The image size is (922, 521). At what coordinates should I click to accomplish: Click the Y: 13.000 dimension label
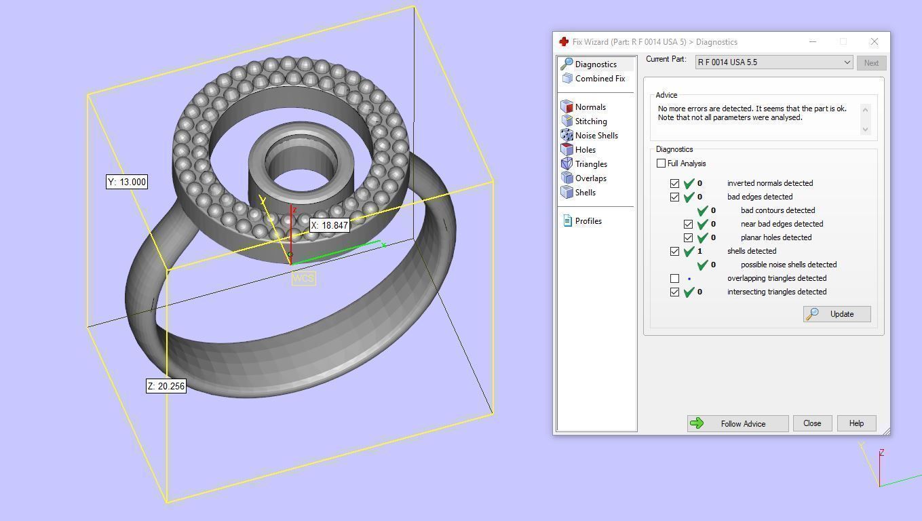point(126,182)
